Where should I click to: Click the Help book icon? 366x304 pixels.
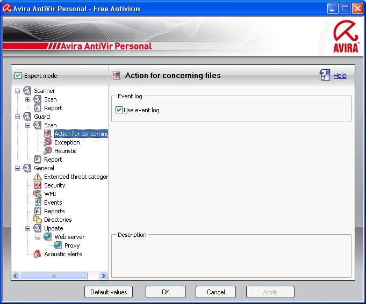coord(325,75)
